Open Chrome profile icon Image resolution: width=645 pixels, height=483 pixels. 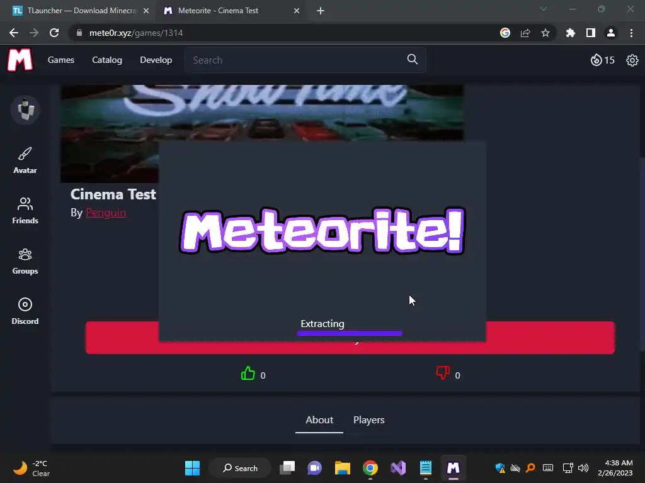(x=611, y=33)
